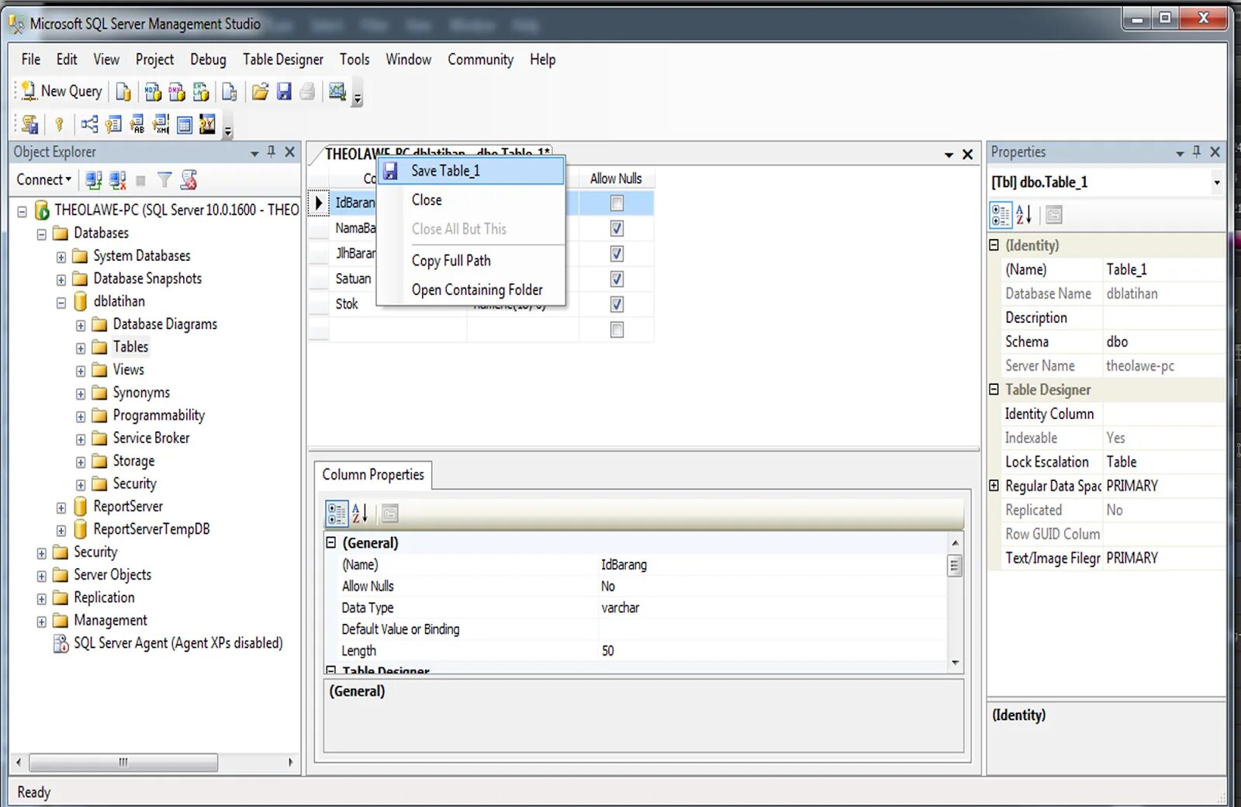Click the Open File folder icon
Screen dimensions: 1241x807
[x=260, y=92]
